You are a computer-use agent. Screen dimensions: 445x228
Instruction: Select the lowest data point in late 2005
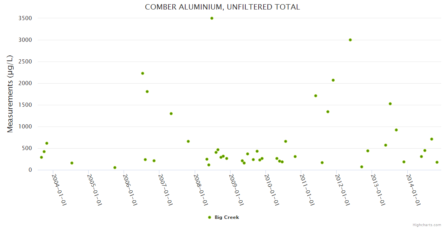point(115,168)
